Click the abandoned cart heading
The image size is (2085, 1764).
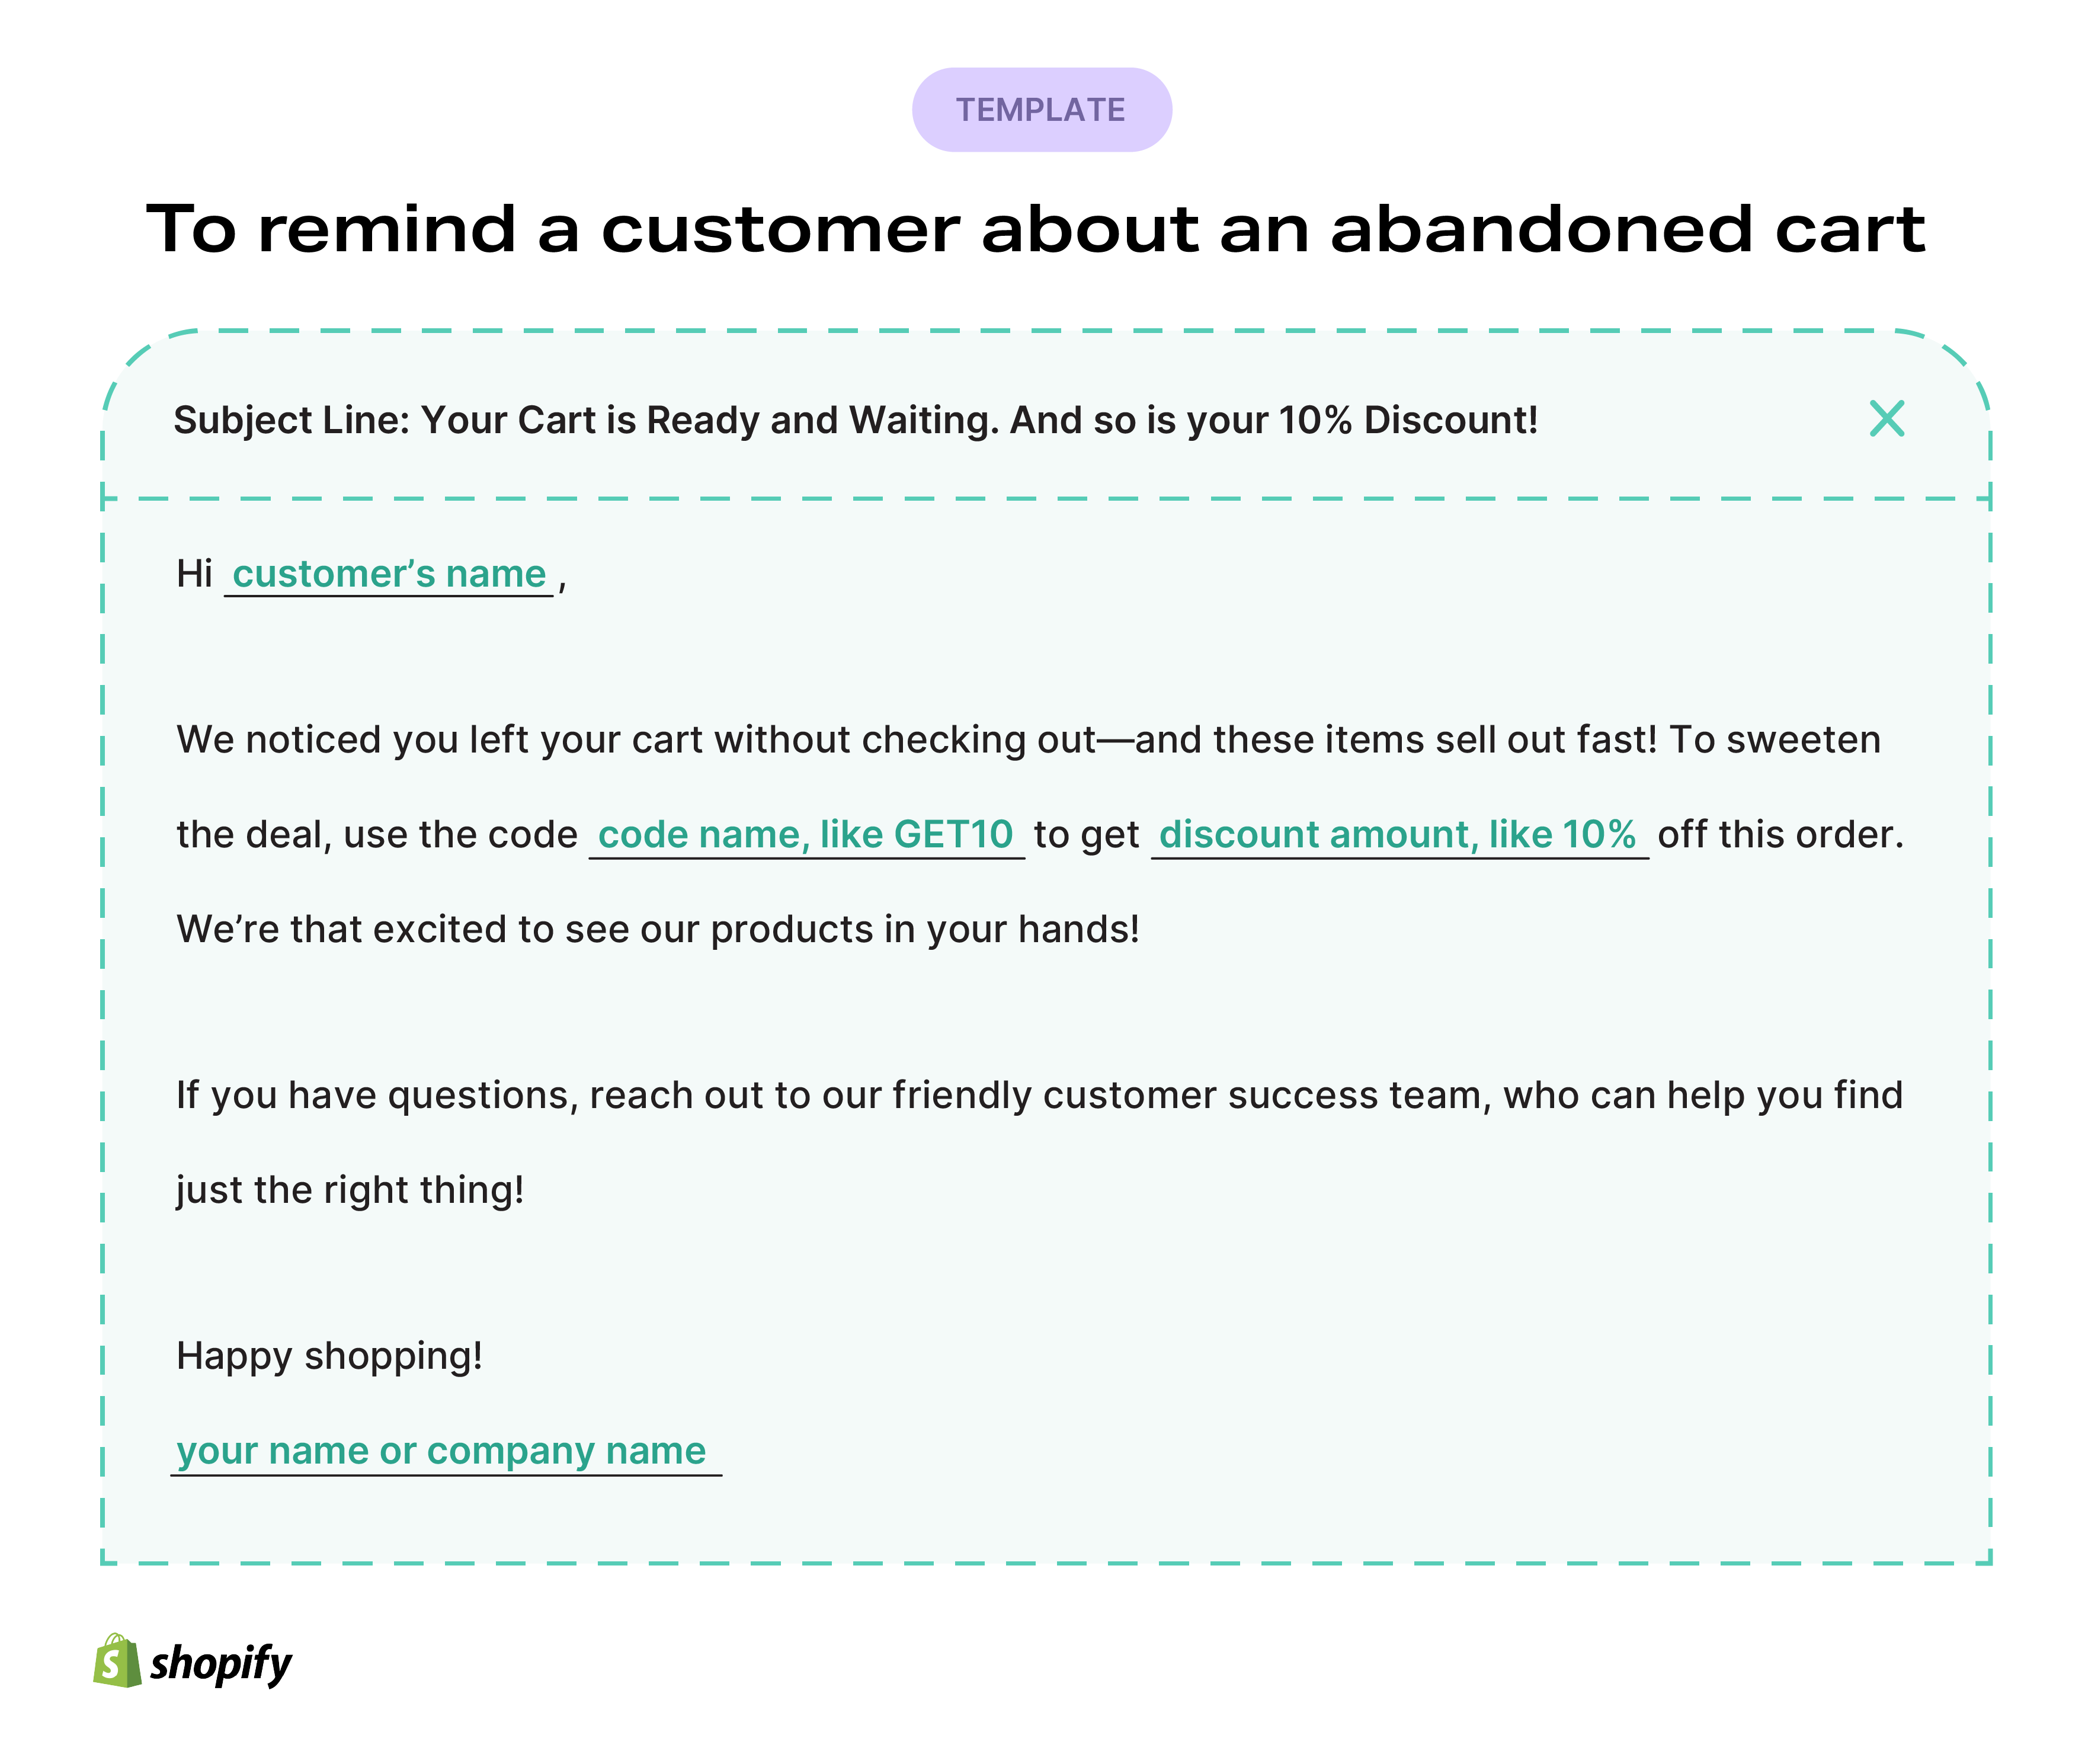click(1035, 229)
